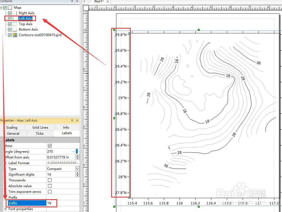This screenshot has height=212, width=282.
Task: Click the 115.4 bottom axis label
Action: tap(132, 203)
